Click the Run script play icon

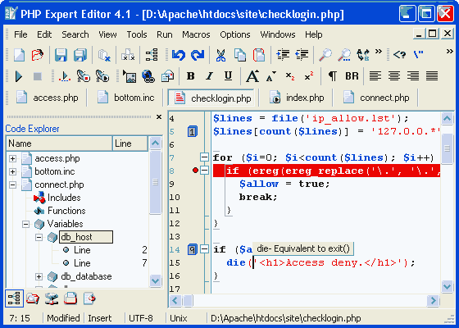[19, 76]
